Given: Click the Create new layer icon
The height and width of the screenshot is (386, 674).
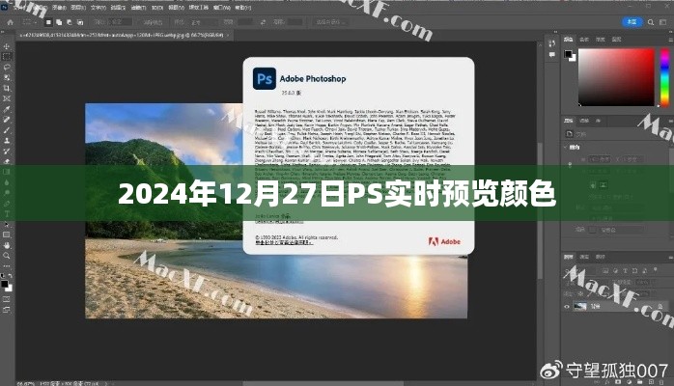Looking at the screenshot, I should pyautogui.click(x=651, y=381).
